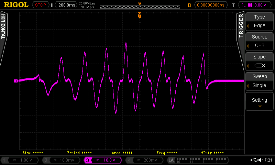Click the trigger marker over the memory bar
275x165 pixels.
click(x=140, y=3)
